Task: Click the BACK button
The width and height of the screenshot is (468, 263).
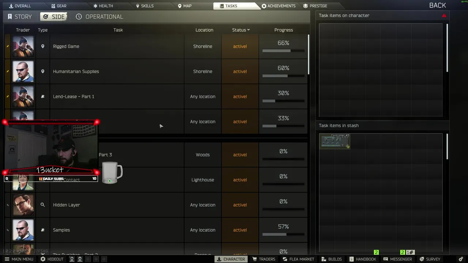Action: [437, 5]
